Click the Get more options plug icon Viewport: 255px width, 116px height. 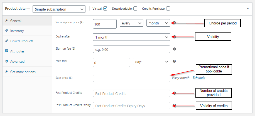(7, 72)
